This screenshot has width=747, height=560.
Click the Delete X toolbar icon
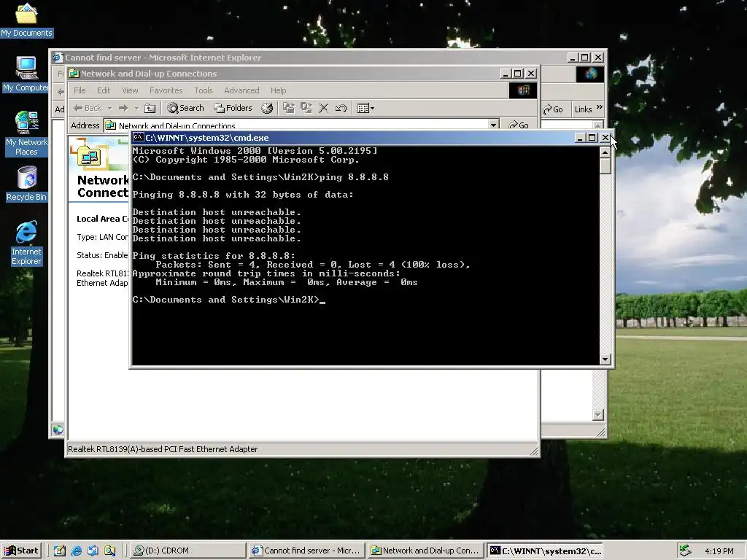tap(323, 108)
